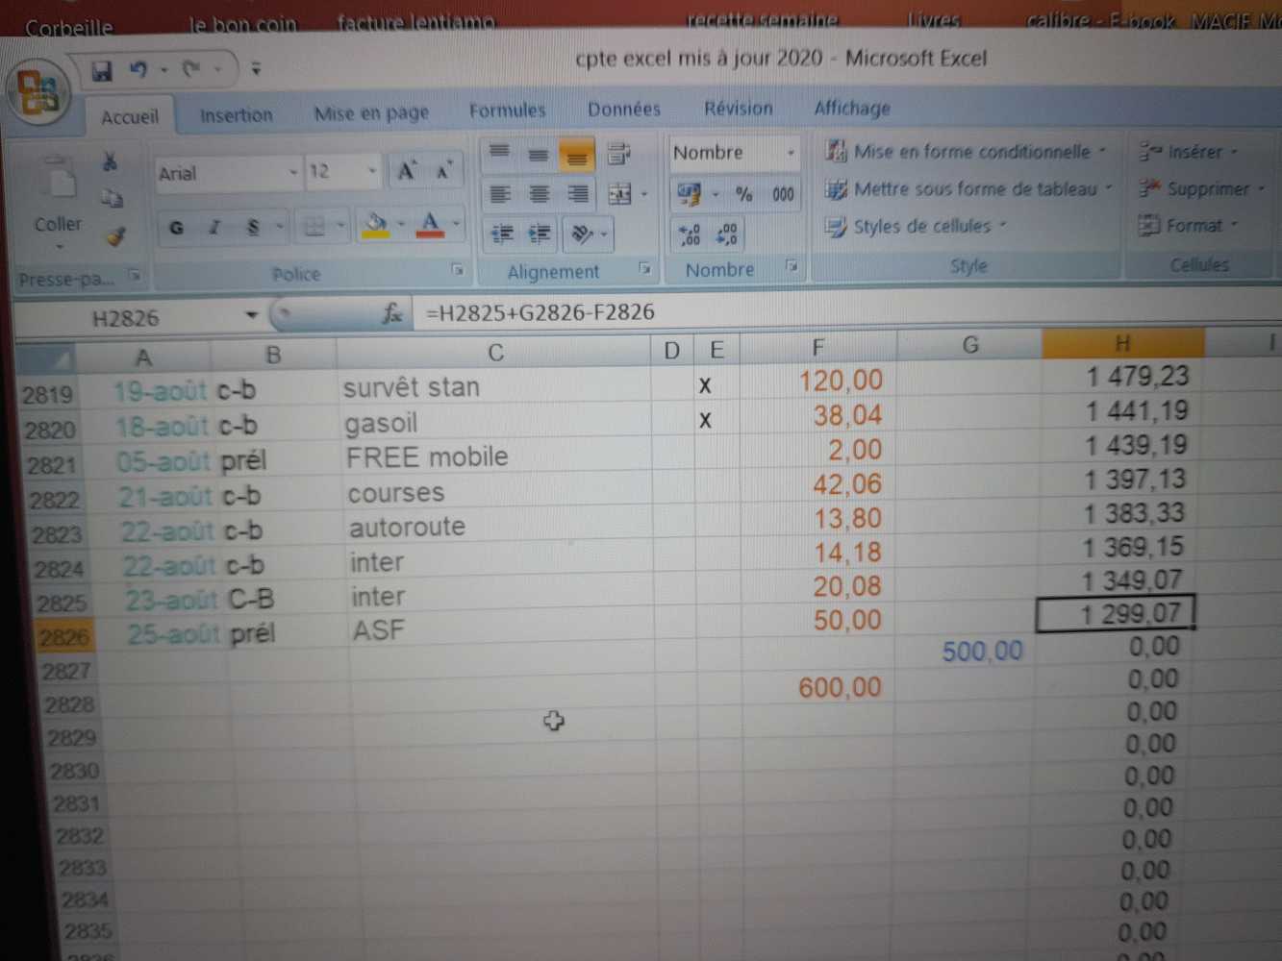Increase decimal places
The width and height of the screenshot is (1282, 961).
click(x=690, y=234)
